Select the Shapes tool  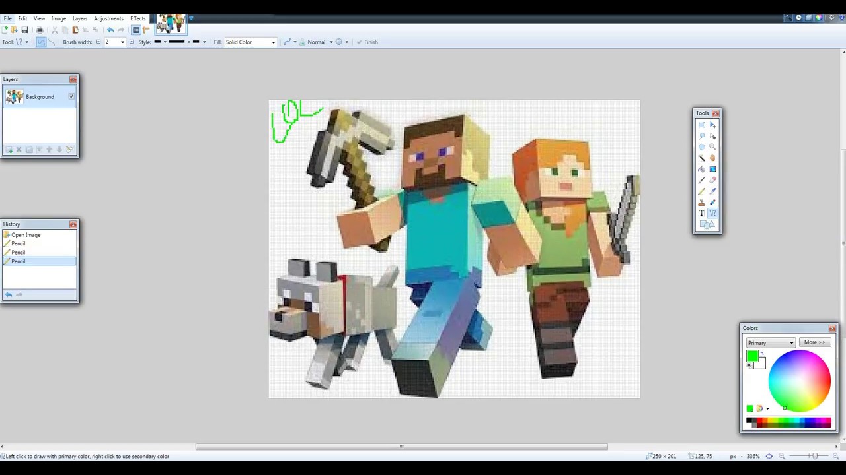(707, 224)
